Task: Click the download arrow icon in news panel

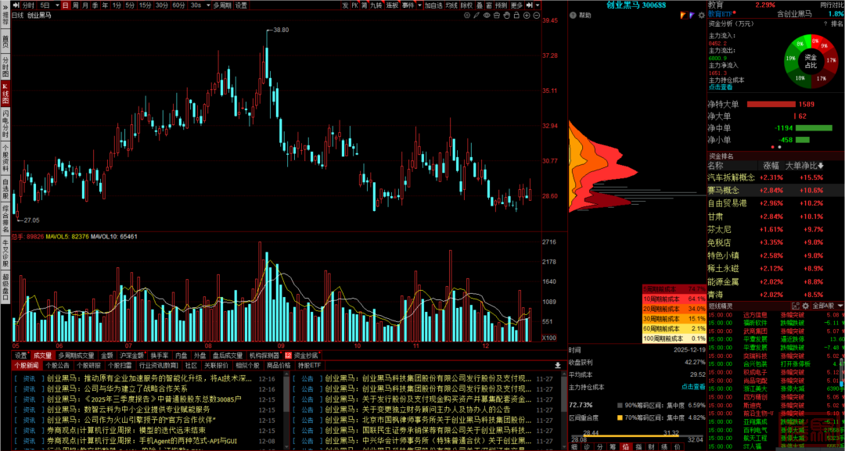Action: (556, 365)
